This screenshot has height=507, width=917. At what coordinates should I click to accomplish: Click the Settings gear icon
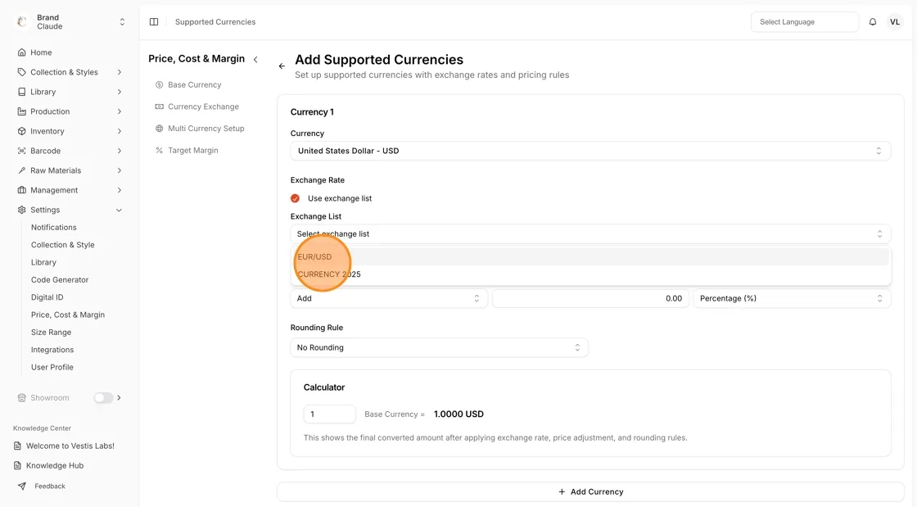pyautogui.click(x=21, y=210)
